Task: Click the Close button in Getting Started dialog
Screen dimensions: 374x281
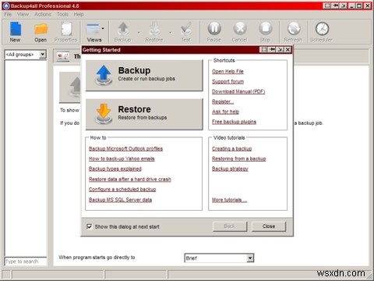Action: point(269,226)
